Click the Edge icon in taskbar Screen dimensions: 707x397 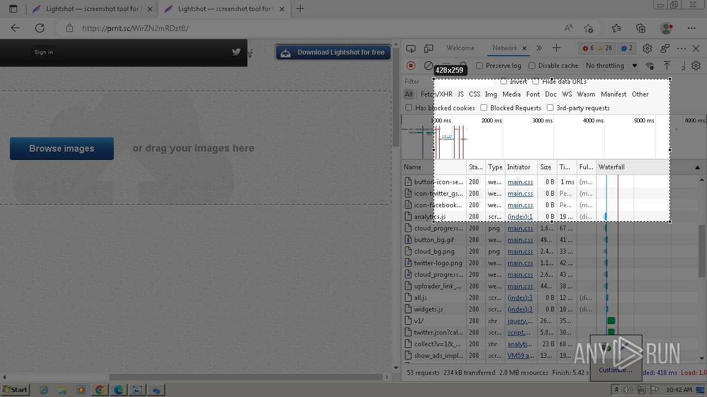pos(118,390)
